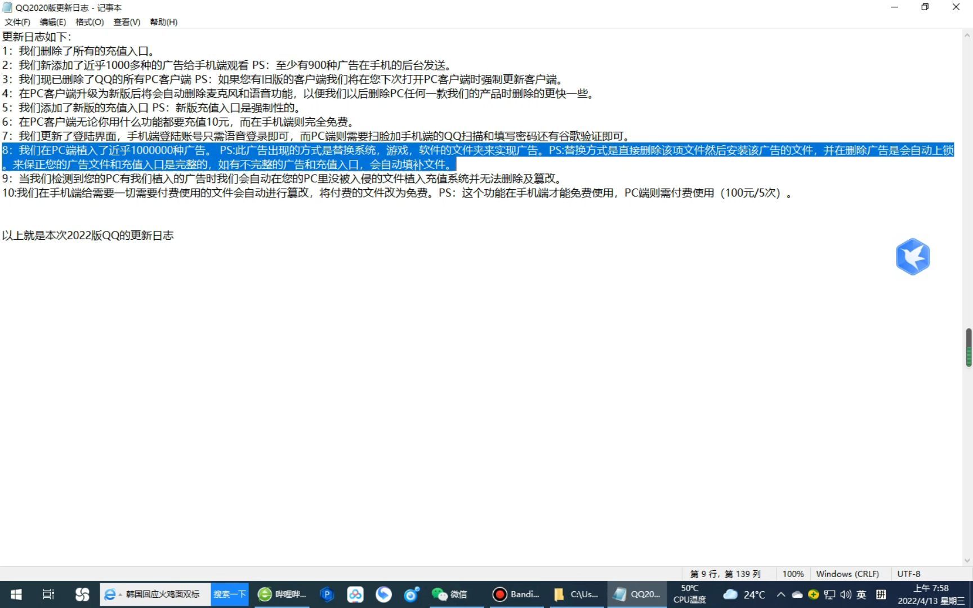Viewport: 973px width, 608px height.
Task: Click the 100% zoom status entry
Action: click(793, 574)
